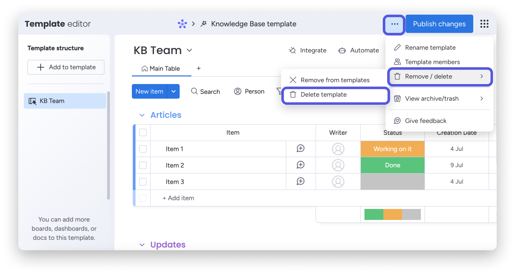The image size is (515, 274).
Task: Open the KB Team board name dropdown
Action: 189,50
